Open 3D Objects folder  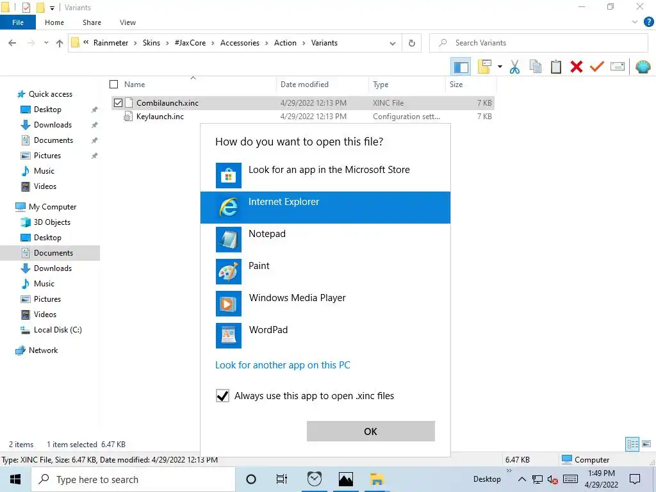pos(52,222)
